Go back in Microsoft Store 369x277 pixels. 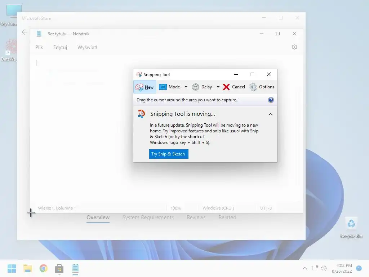click(25, 32)
